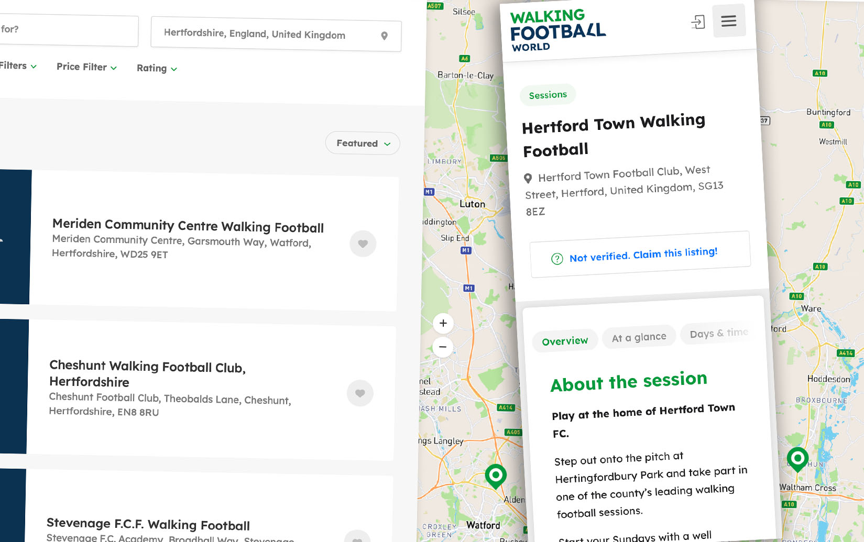
Task: Click the Hertfordshire location input field
Action: (262, 34)
